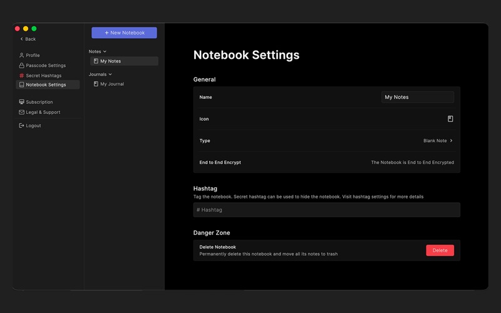Click the Permanently delete this notebook text
The image size is (501, 313).
coord(269,254)
